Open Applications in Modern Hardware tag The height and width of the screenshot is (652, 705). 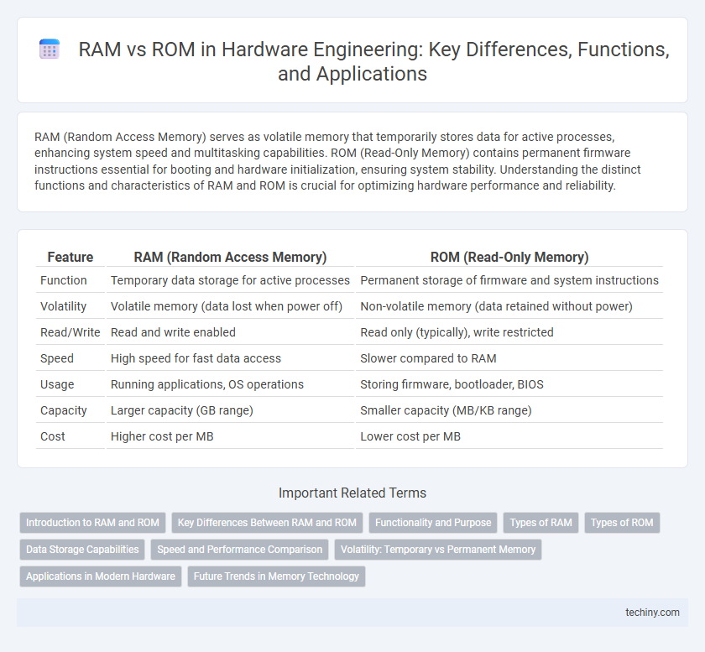[x=101, y=576]
